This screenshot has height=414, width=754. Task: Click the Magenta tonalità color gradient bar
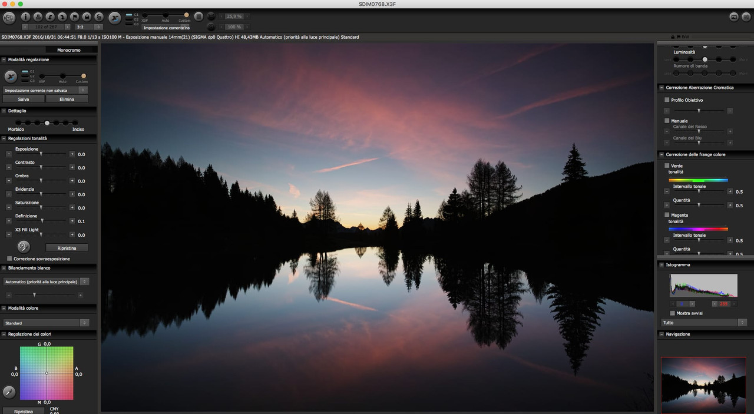point(699,228)
